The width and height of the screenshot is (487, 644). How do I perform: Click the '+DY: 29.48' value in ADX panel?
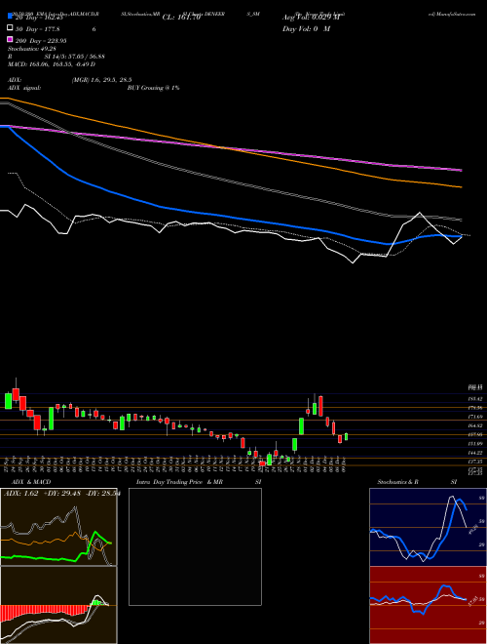63,494
